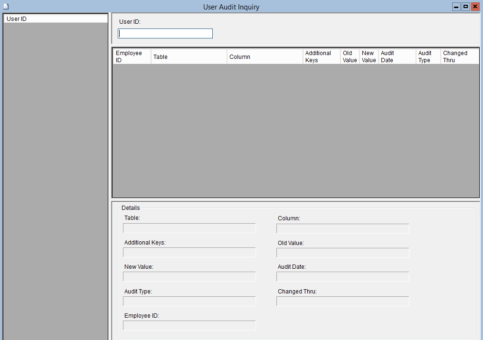Screen dimensions: 483x340
Task: Click the Audit Date details field
Action: pos(342,277)
